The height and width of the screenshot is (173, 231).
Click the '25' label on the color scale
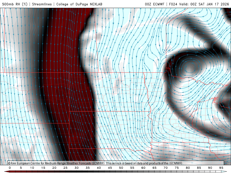[66, 168]
